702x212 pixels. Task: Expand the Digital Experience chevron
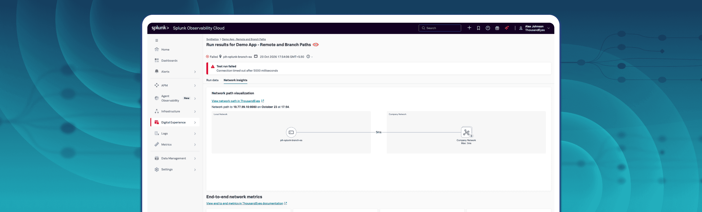point(195,123)
